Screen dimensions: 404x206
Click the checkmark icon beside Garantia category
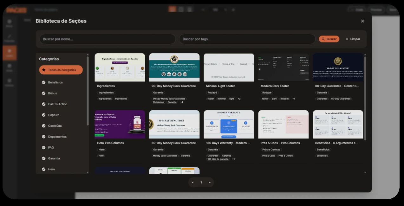pos(44,158)
